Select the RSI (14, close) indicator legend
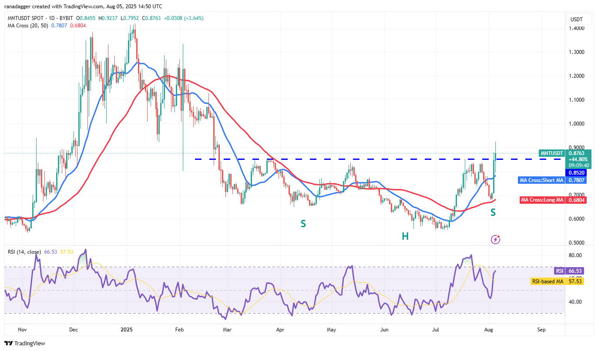Screen dimensions: 598x351 coord(24,252)
